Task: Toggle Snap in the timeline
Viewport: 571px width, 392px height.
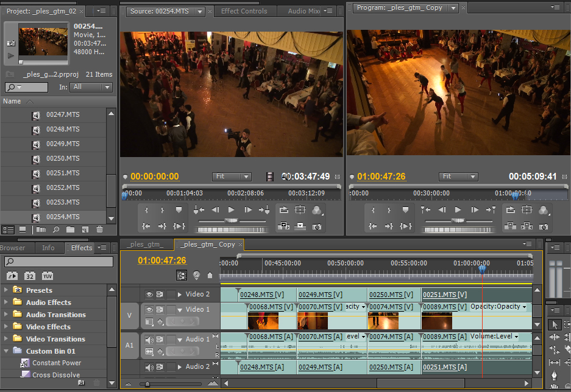Action: 182,275
